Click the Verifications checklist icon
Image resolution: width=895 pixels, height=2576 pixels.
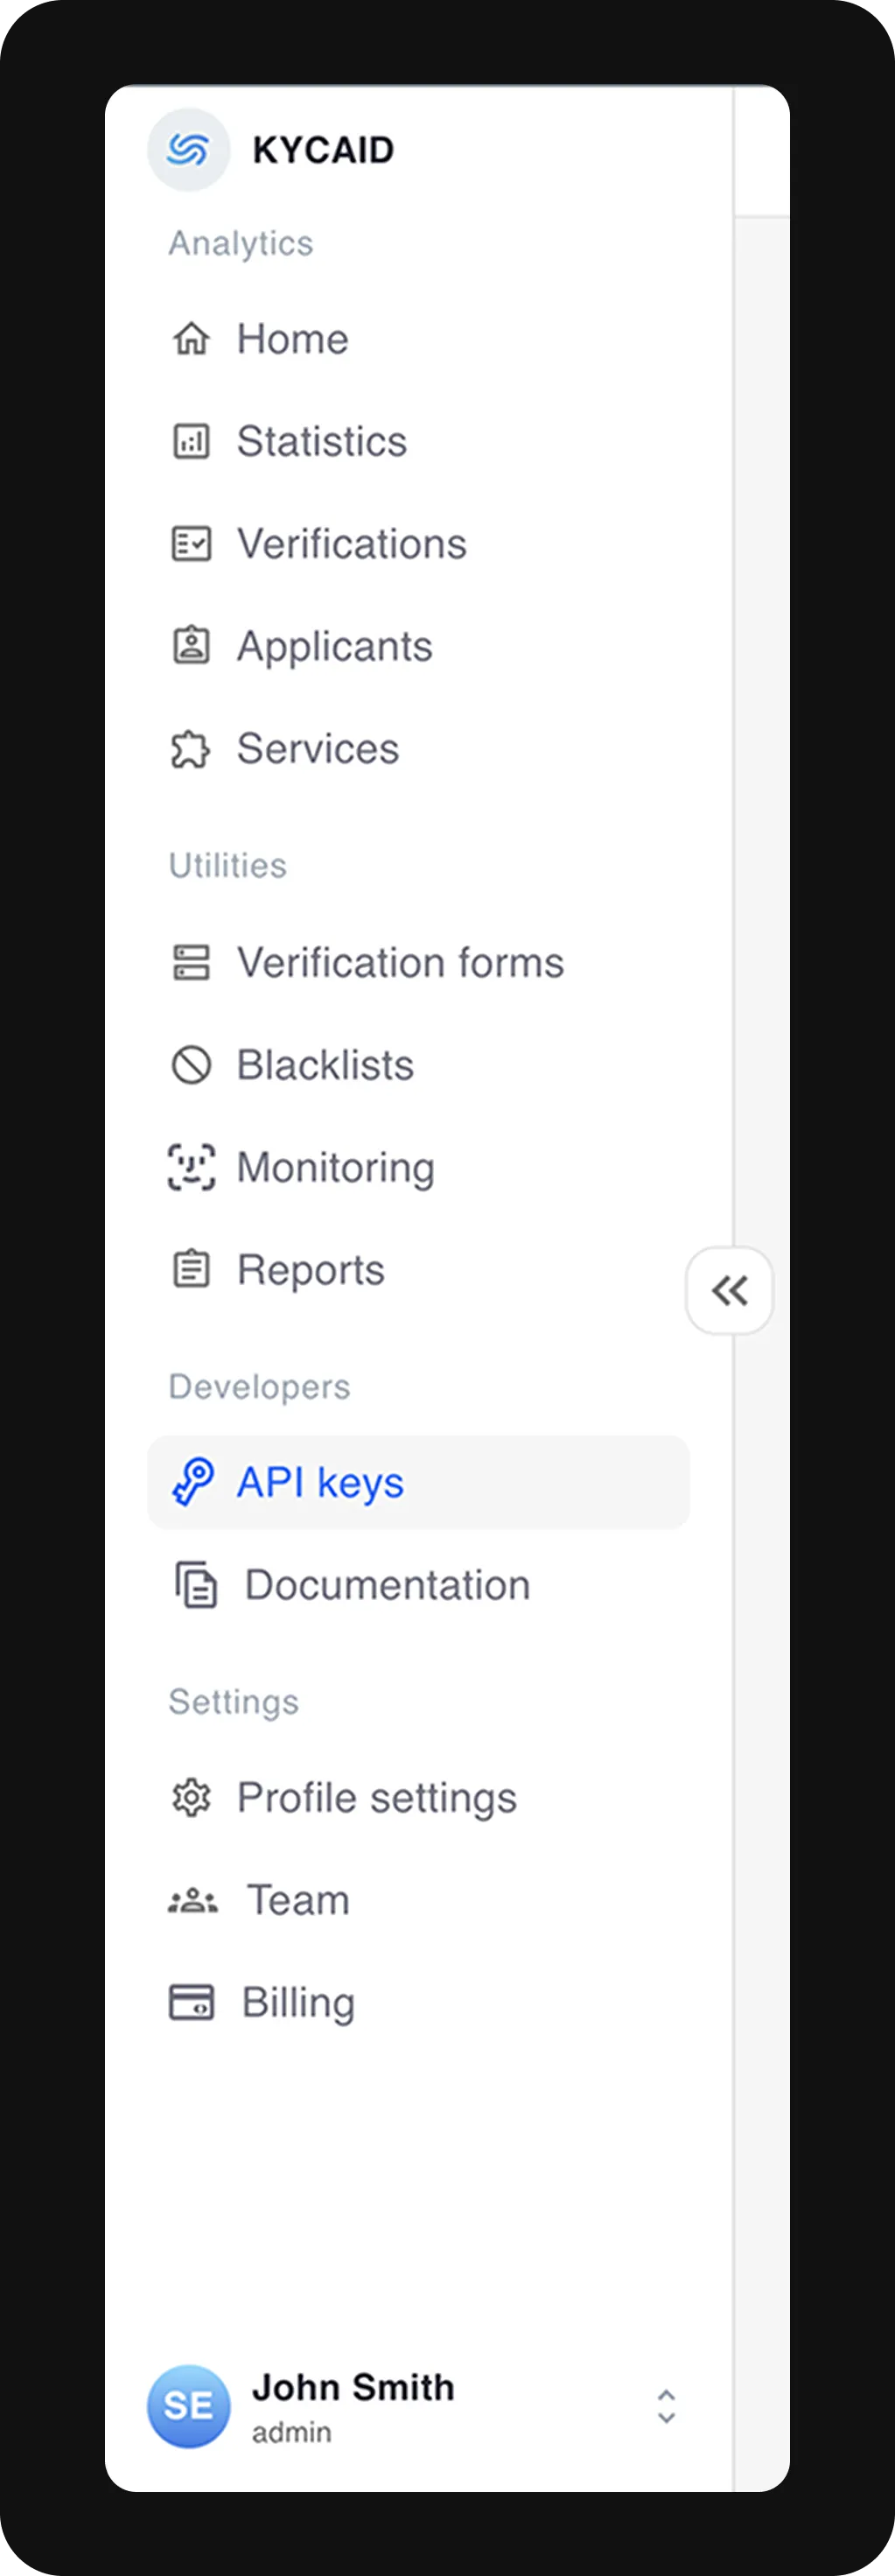[191, 544]
